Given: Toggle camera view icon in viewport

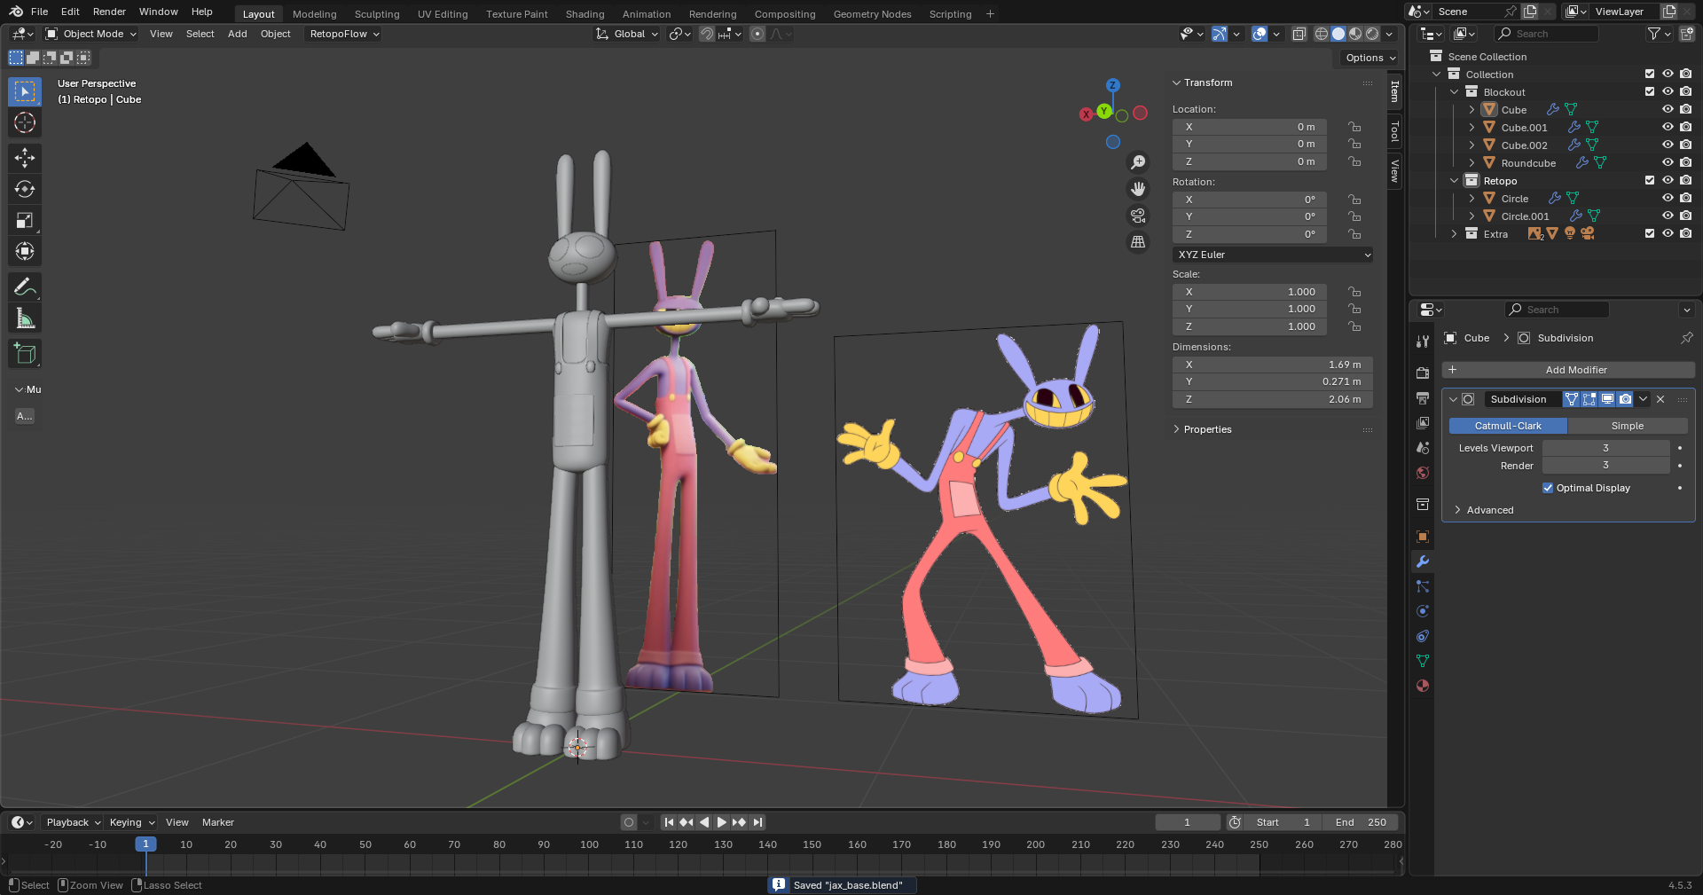Looking at the screenshot, I should pyautogui.click(x=1138, y=216).
